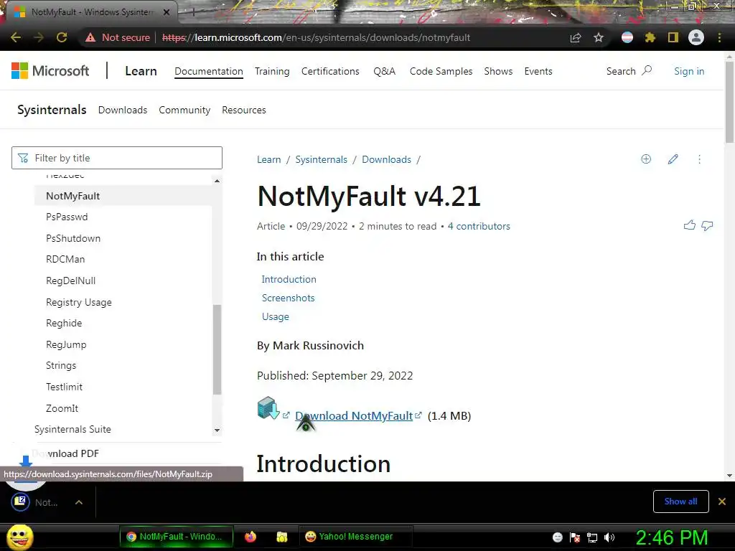
Task: Open Code Samples nav item
Action: point(441,71)
